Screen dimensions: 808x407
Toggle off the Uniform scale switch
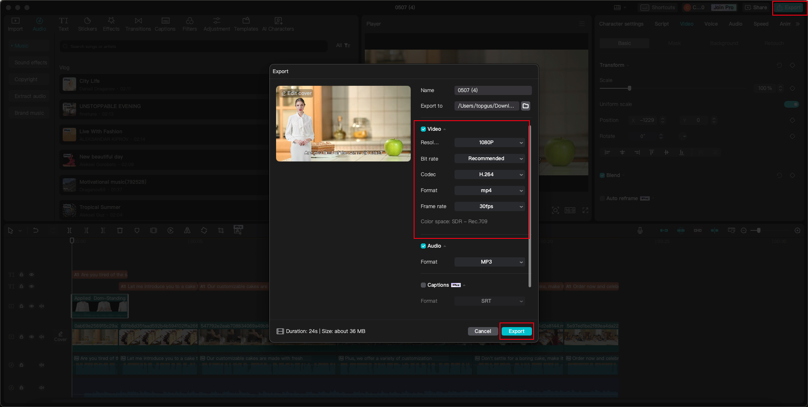click(792, 104)
